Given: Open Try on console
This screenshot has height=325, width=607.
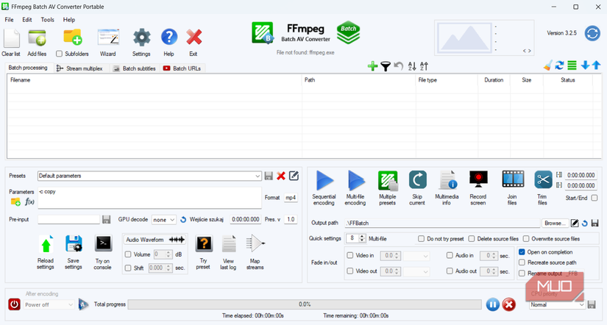Looking at the screenshot, I should click(103, 244).
